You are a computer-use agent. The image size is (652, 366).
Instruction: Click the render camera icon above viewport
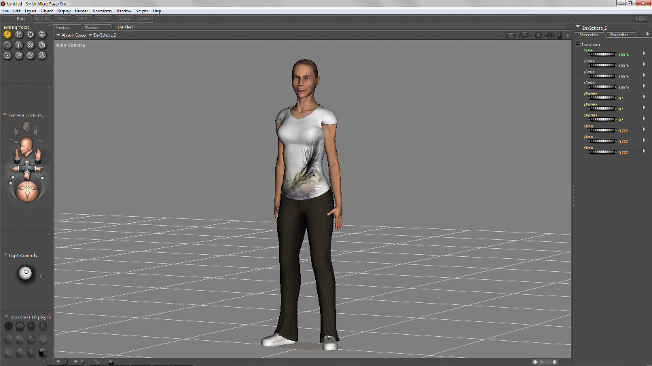[511, 35]
